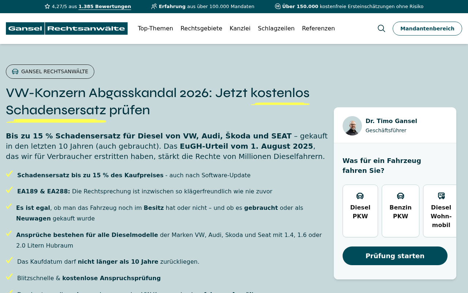
Task: Click the GANSEL RECHTSANWÄLTE badge
Action: tap(50, 71)
